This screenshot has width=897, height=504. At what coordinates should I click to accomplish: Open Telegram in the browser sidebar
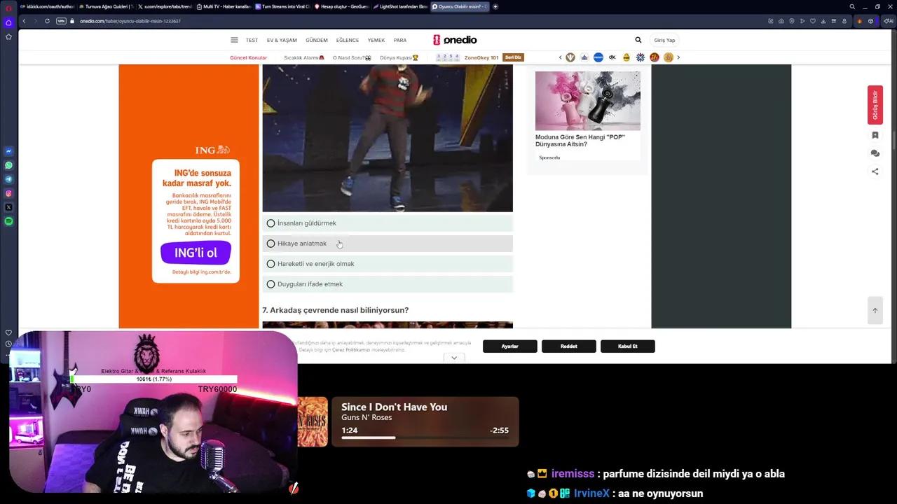click(8, 179)
